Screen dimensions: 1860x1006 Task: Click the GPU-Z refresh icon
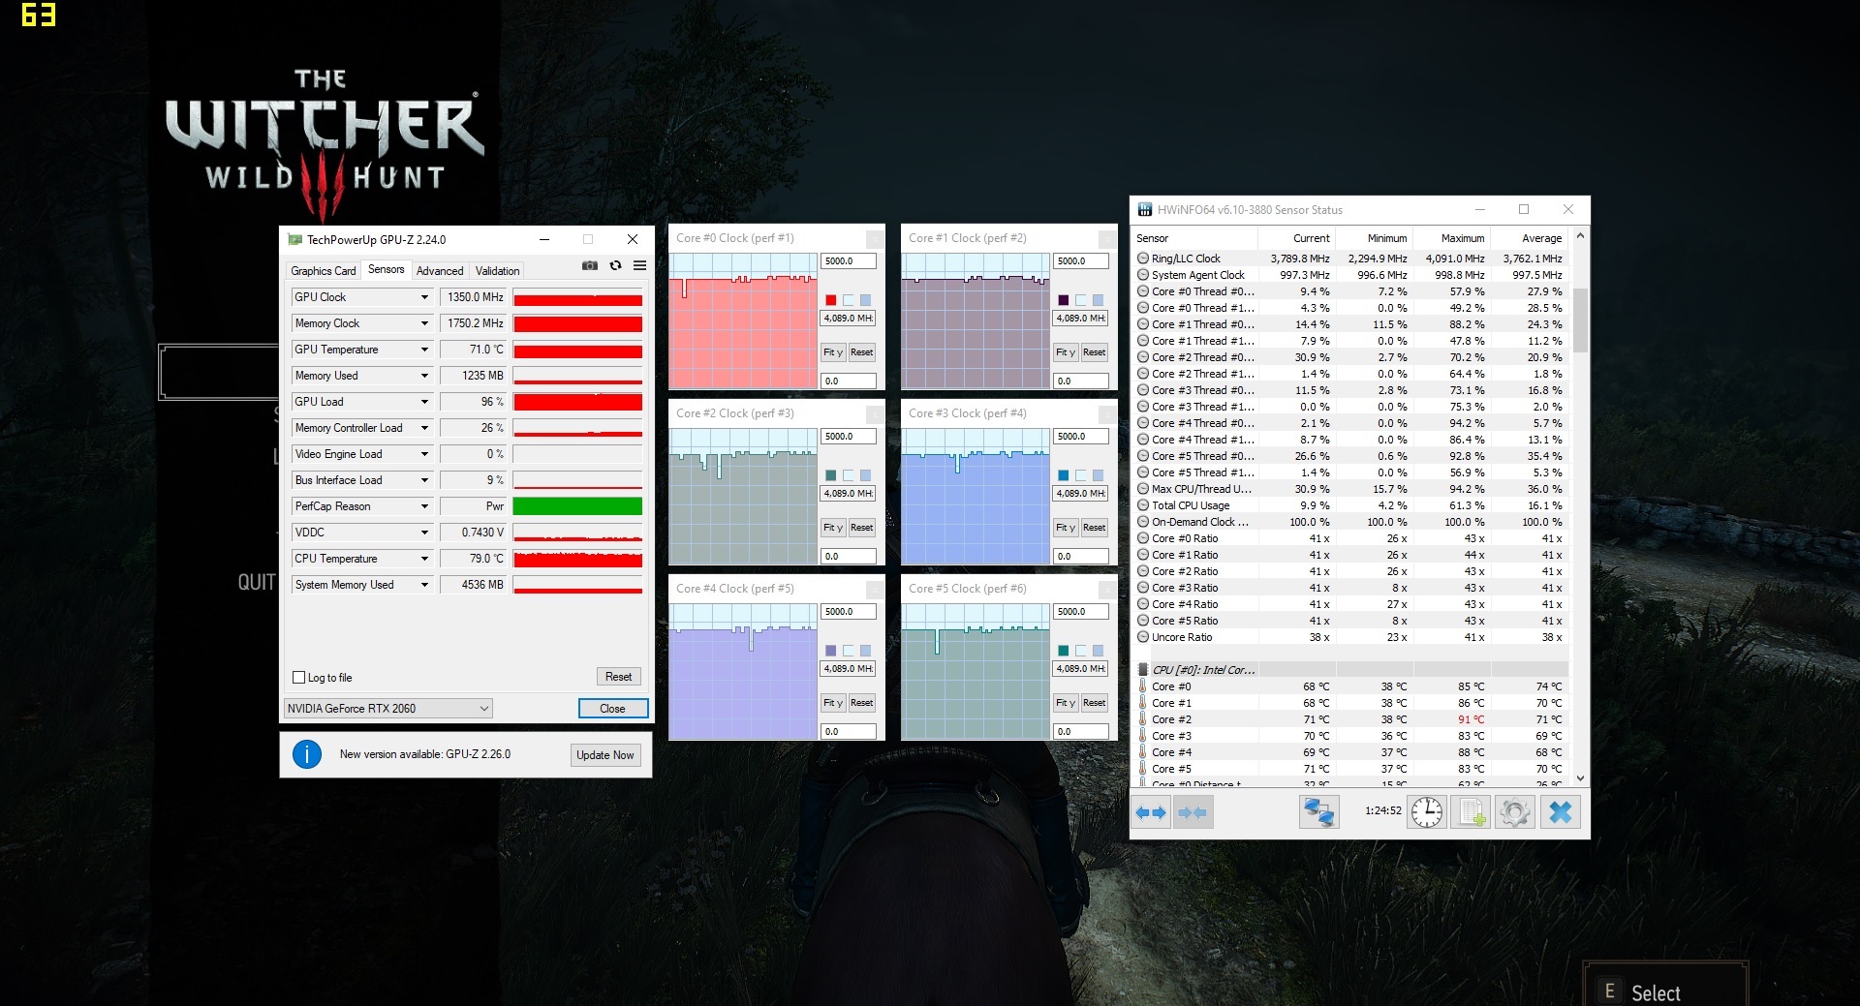click(x=615, y=265)
